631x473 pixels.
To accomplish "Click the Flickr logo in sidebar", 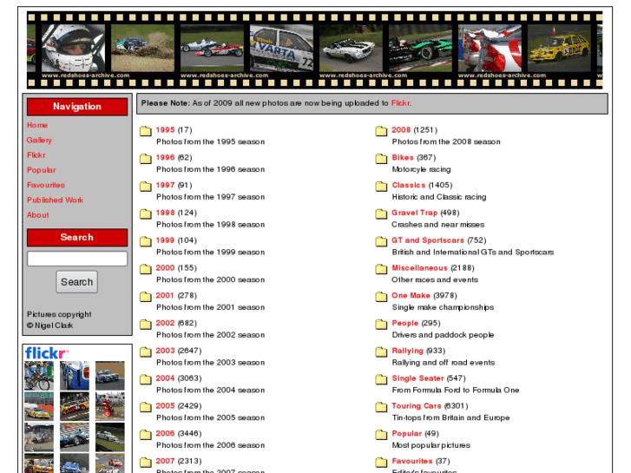I will pos(46,353).
